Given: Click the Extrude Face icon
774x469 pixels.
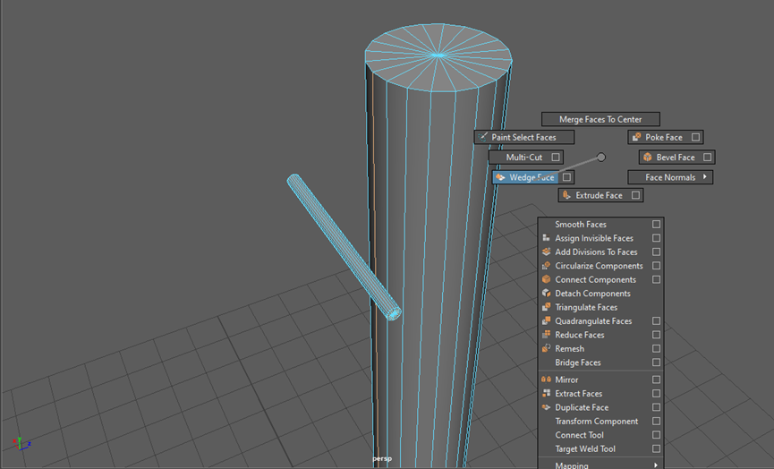Looking at the screenshot, I should (x=566, y=195).
